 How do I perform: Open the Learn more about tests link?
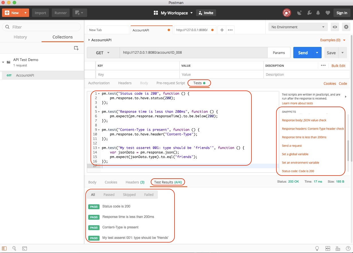297,103
